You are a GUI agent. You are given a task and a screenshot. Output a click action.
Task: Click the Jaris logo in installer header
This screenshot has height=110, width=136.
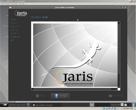pos(21,13)
